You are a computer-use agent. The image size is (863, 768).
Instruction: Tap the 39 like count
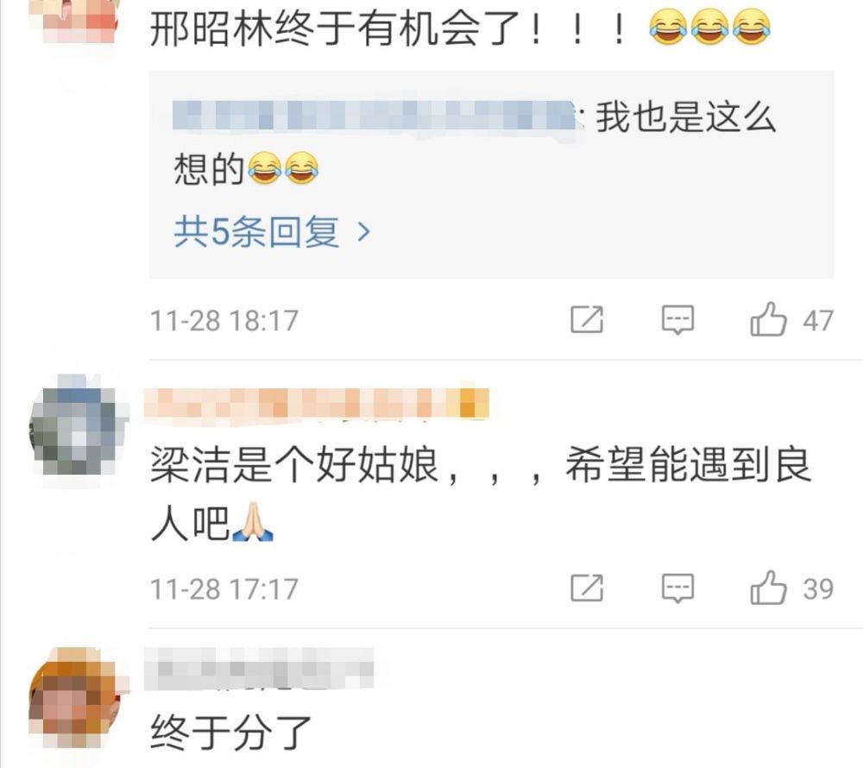[818, 589]
